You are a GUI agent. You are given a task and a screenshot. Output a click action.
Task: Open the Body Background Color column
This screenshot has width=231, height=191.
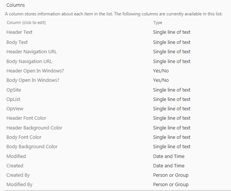32,147
